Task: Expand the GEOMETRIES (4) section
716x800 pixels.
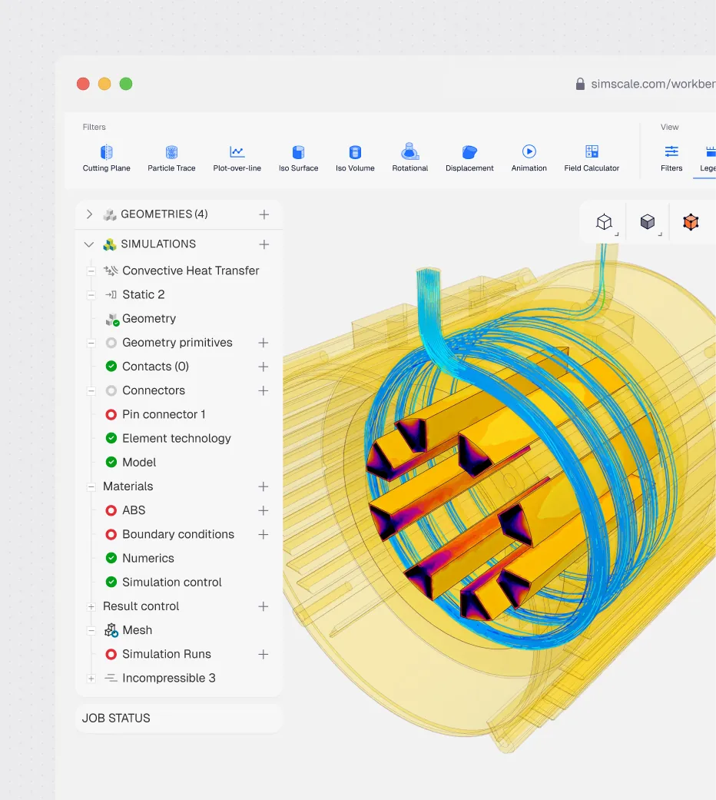Action: pos(89,214)
